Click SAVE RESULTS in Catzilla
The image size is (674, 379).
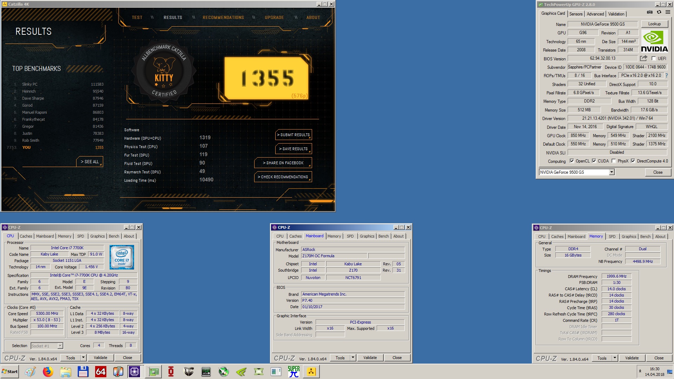point(293,149)
